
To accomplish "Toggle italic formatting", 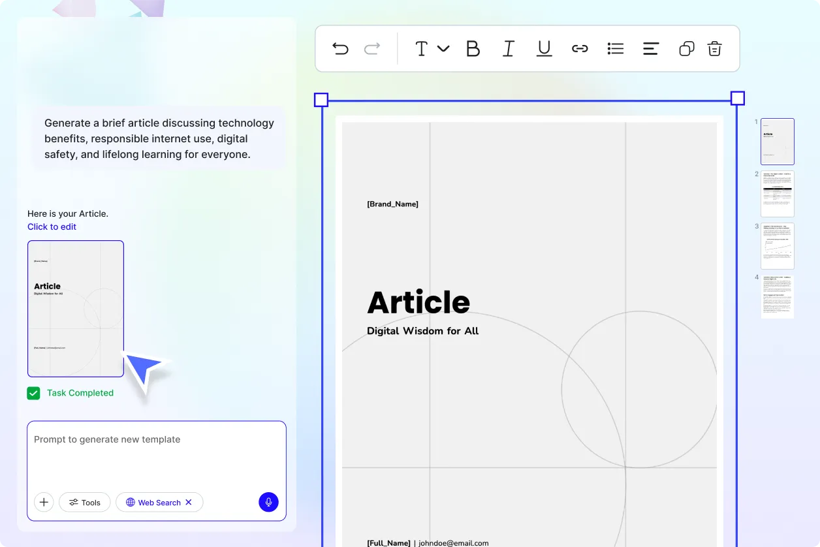I will pyautogui.click(x=509, y=48).
